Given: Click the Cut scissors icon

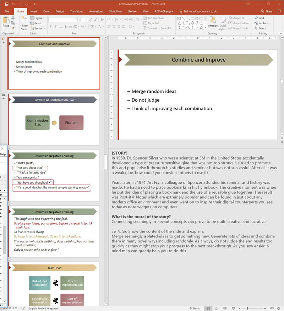Looking at the screenshot, I should click(x=13, y=18).
